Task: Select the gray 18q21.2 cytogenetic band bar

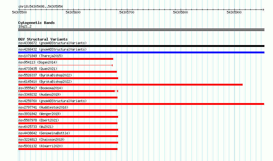Action: coord(141,30)
